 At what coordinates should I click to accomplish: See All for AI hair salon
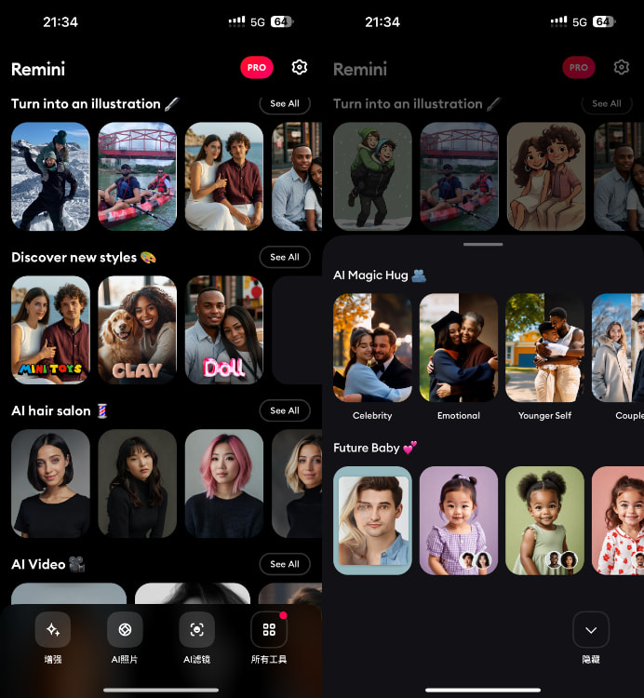coord(285,410)
